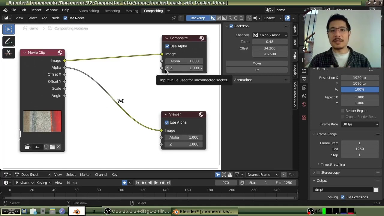Pin the node tree with the pin icon
The image size is (384, 216).
point(174,18)
